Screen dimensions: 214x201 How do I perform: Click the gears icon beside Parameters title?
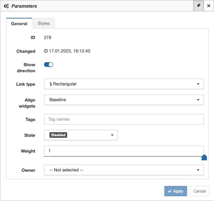click(x=6, y=6)
